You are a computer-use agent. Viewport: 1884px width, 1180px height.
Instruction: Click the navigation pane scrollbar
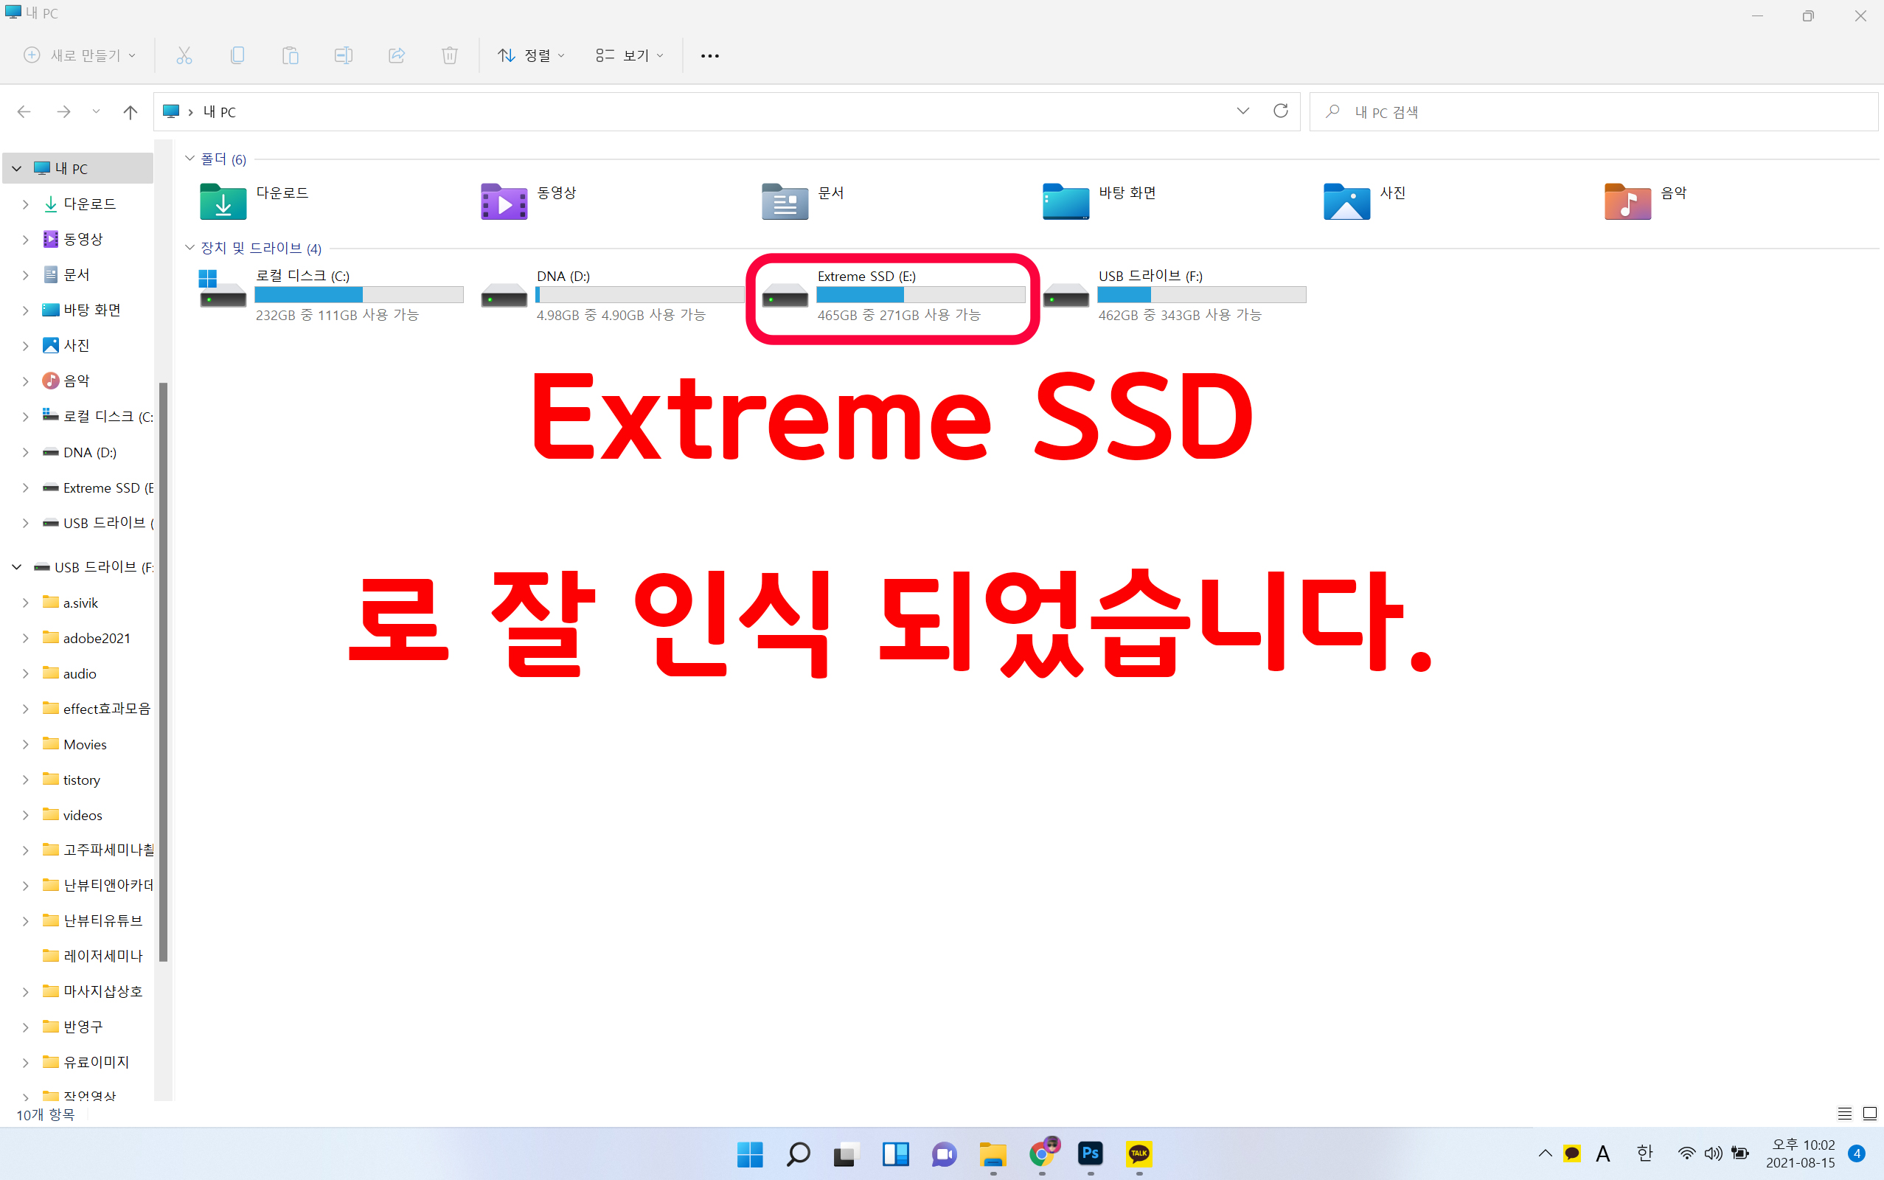pyautogui.click(x=163, y=671)
